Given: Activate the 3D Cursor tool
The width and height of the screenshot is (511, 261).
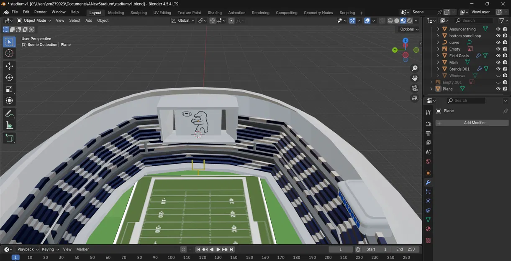Looking at the screenshot, I should coord(9,53).
